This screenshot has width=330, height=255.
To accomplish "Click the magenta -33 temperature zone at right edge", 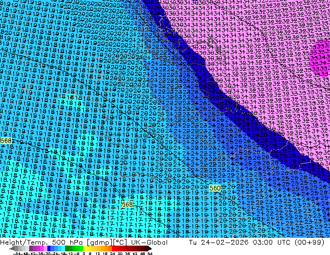I will pos(321,57).
